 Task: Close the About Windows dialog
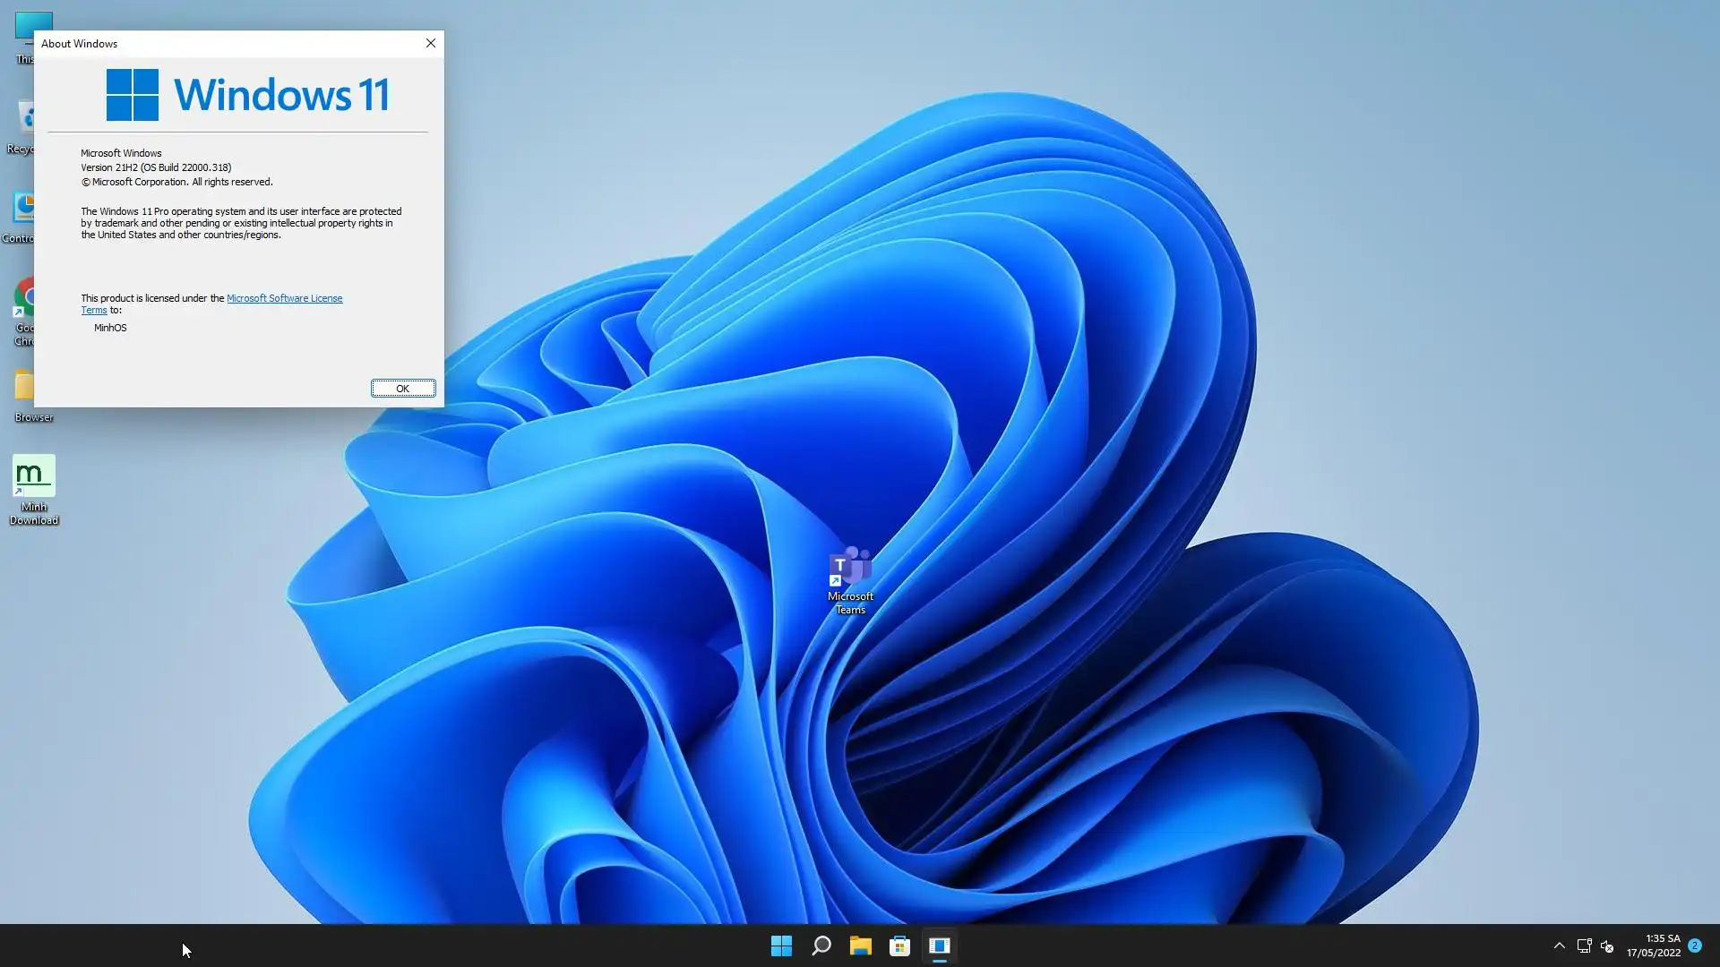[431, 43]
